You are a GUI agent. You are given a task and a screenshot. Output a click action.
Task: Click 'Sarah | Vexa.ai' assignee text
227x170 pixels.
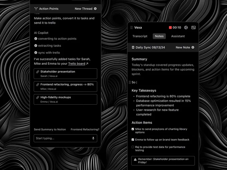[x=49, y=76]
